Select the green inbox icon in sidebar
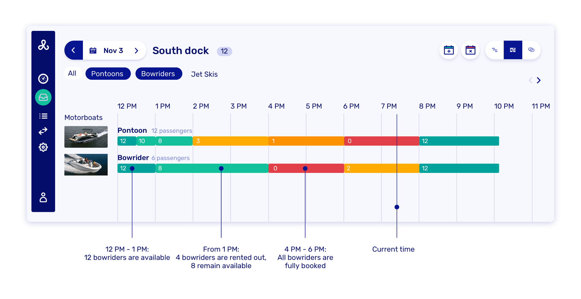Image resolution: width=581 pixels, height=299 pixels. pos(43,97)
